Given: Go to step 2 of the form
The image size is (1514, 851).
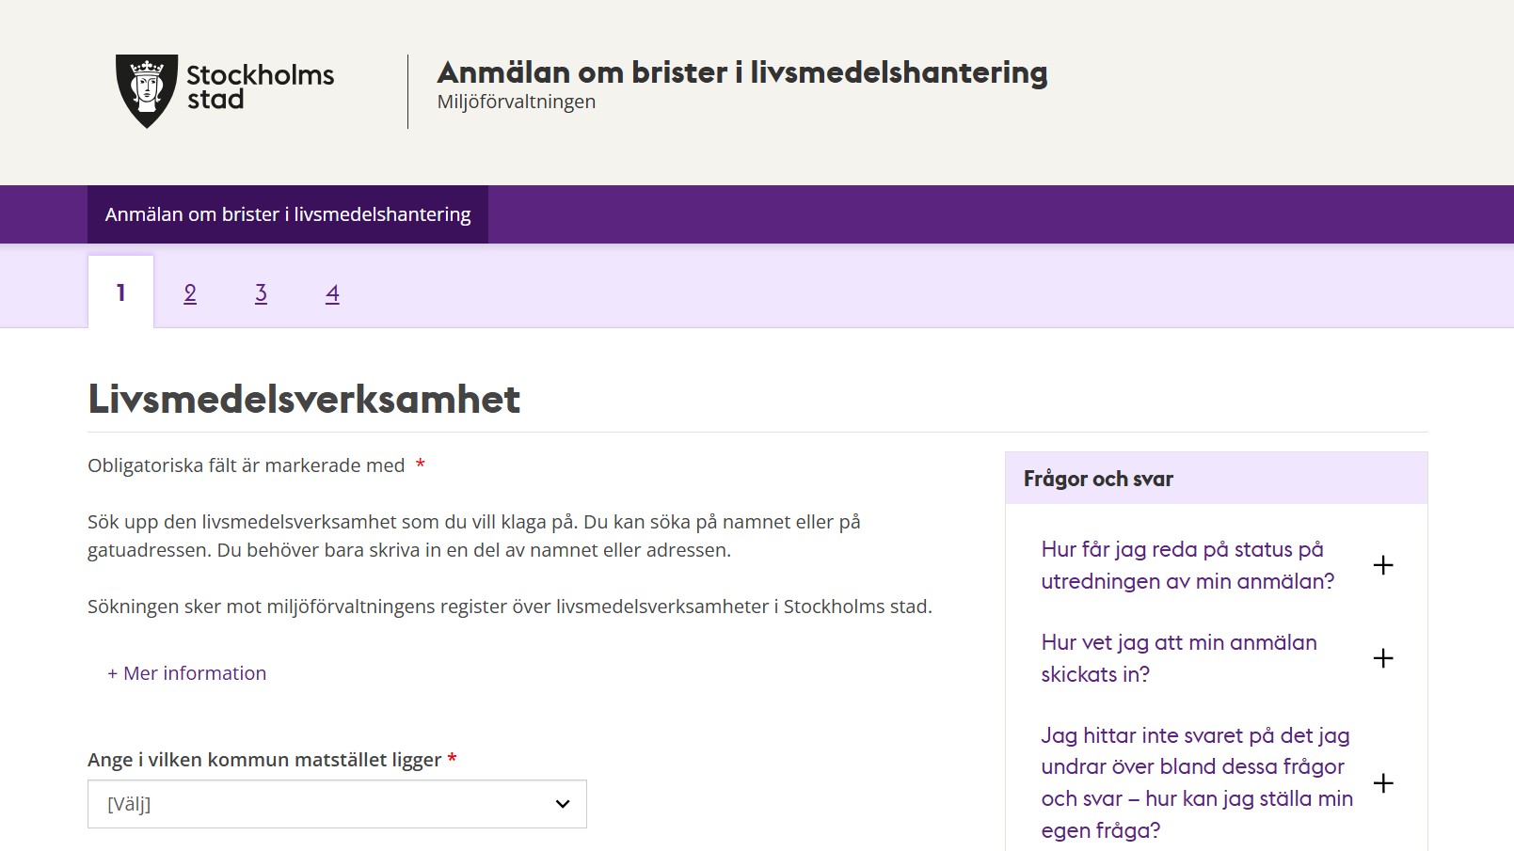Looking at the screenshot, I should pyautogui.click(x=190, y=293).
